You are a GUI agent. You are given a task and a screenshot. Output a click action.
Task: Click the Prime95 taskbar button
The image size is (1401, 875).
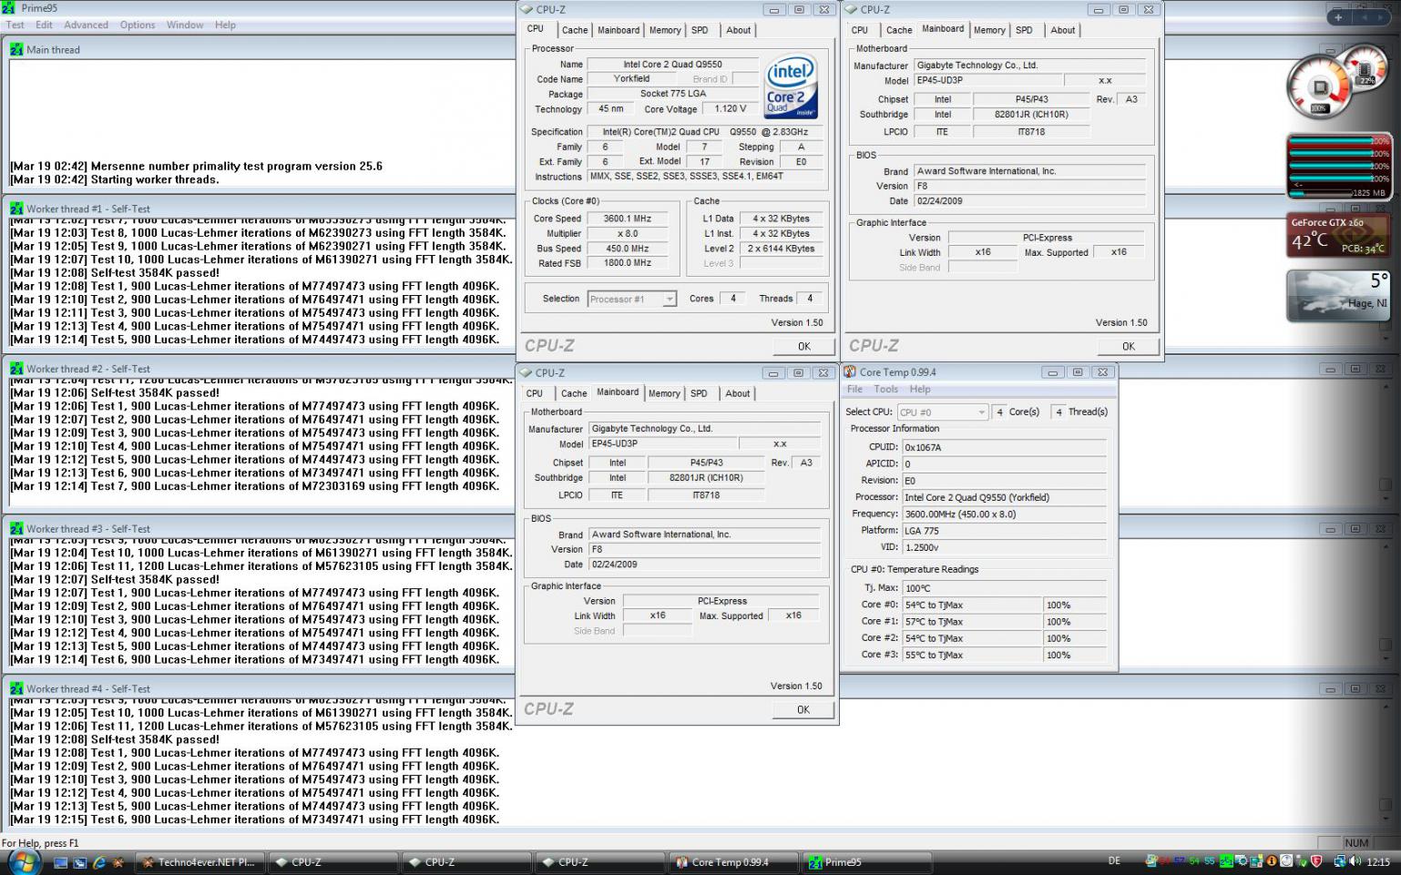tap(866, 861)
